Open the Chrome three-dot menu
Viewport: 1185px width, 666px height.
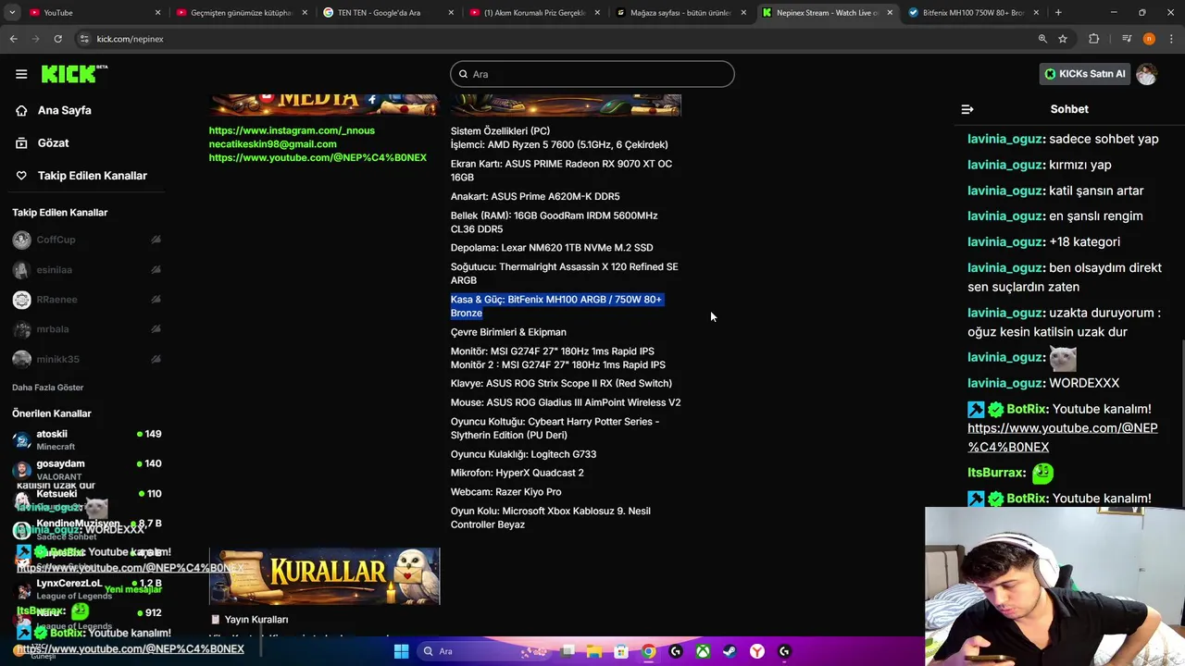[x=1171, y=39]
